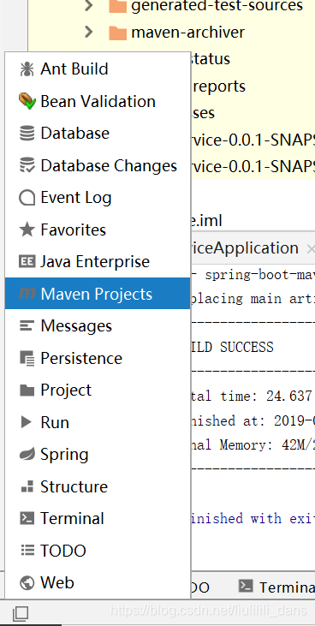Click the Spring leaf icon

pyautogui.click(x=27, y=455)
